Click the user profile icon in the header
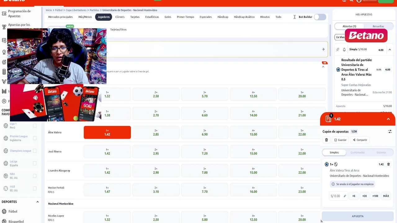397x223 pixels. point(359,1)
